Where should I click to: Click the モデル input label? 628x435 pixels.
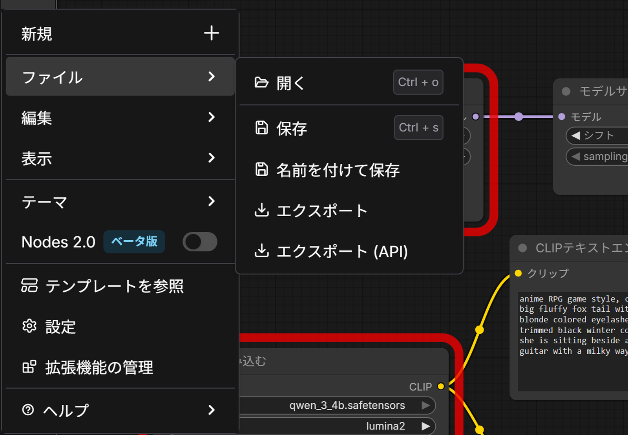point(586,117)
